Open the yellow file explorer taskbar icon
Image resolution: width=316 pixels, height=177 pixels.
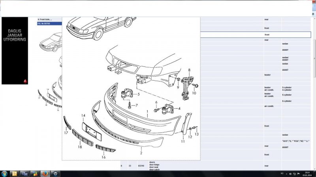coord(14,173)
